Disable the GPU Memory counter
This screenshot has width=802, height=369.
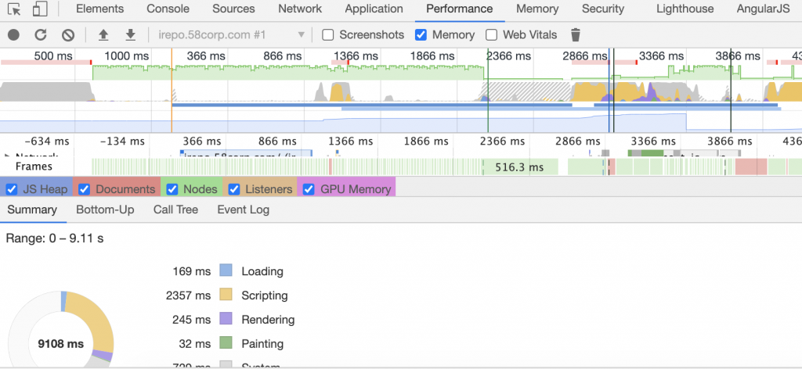[309, 189]
